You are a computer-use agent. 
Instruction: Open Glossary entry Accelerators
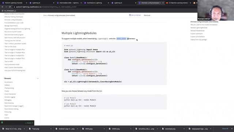[8, 82]
